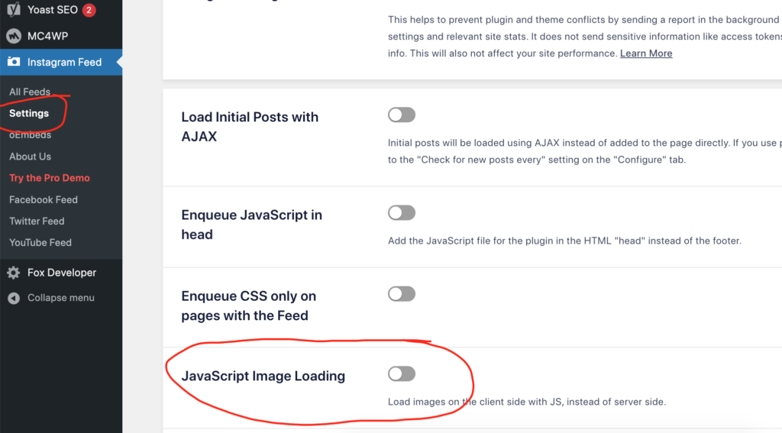Open Try the Pro Demo link
The height and width of the screenshot is (433, 782).
point(50,178)
